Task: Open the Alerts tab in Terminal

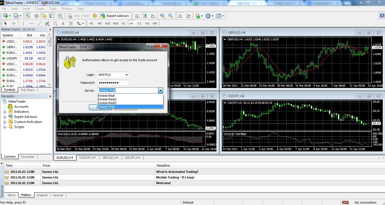Action: pos(12,195)
